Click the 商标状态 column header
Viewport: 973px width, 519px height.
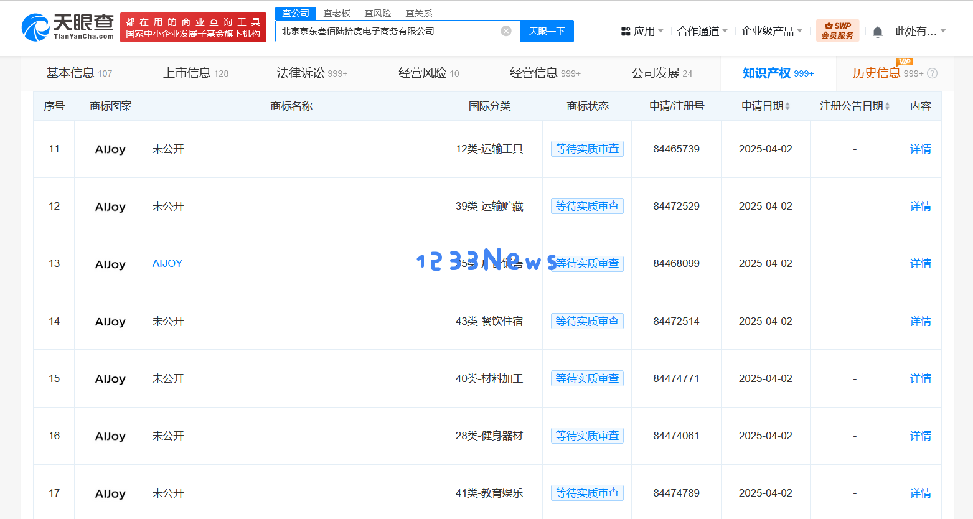pos(588,106)
